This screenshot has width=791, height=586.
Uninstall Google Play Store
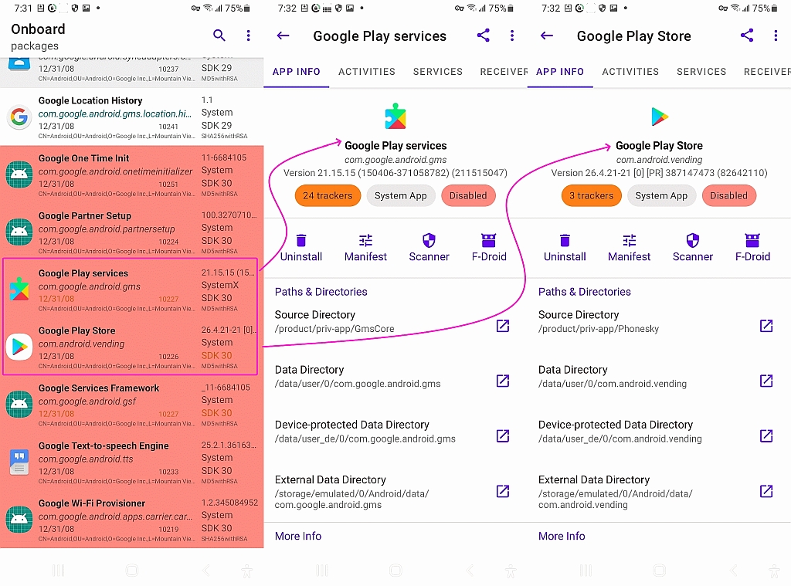[x=565, y=248]
